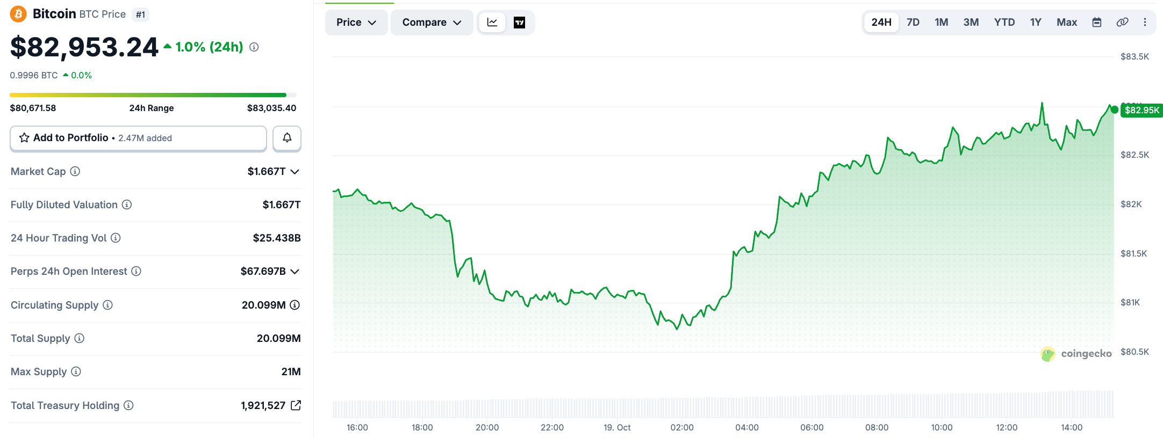
Task: Select the 1M time range tab
Action: [x=942, y=22]
